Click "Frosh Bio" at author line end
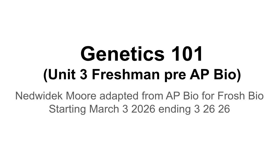The width and height of the screenshot is (279, 157). point(241,96)
